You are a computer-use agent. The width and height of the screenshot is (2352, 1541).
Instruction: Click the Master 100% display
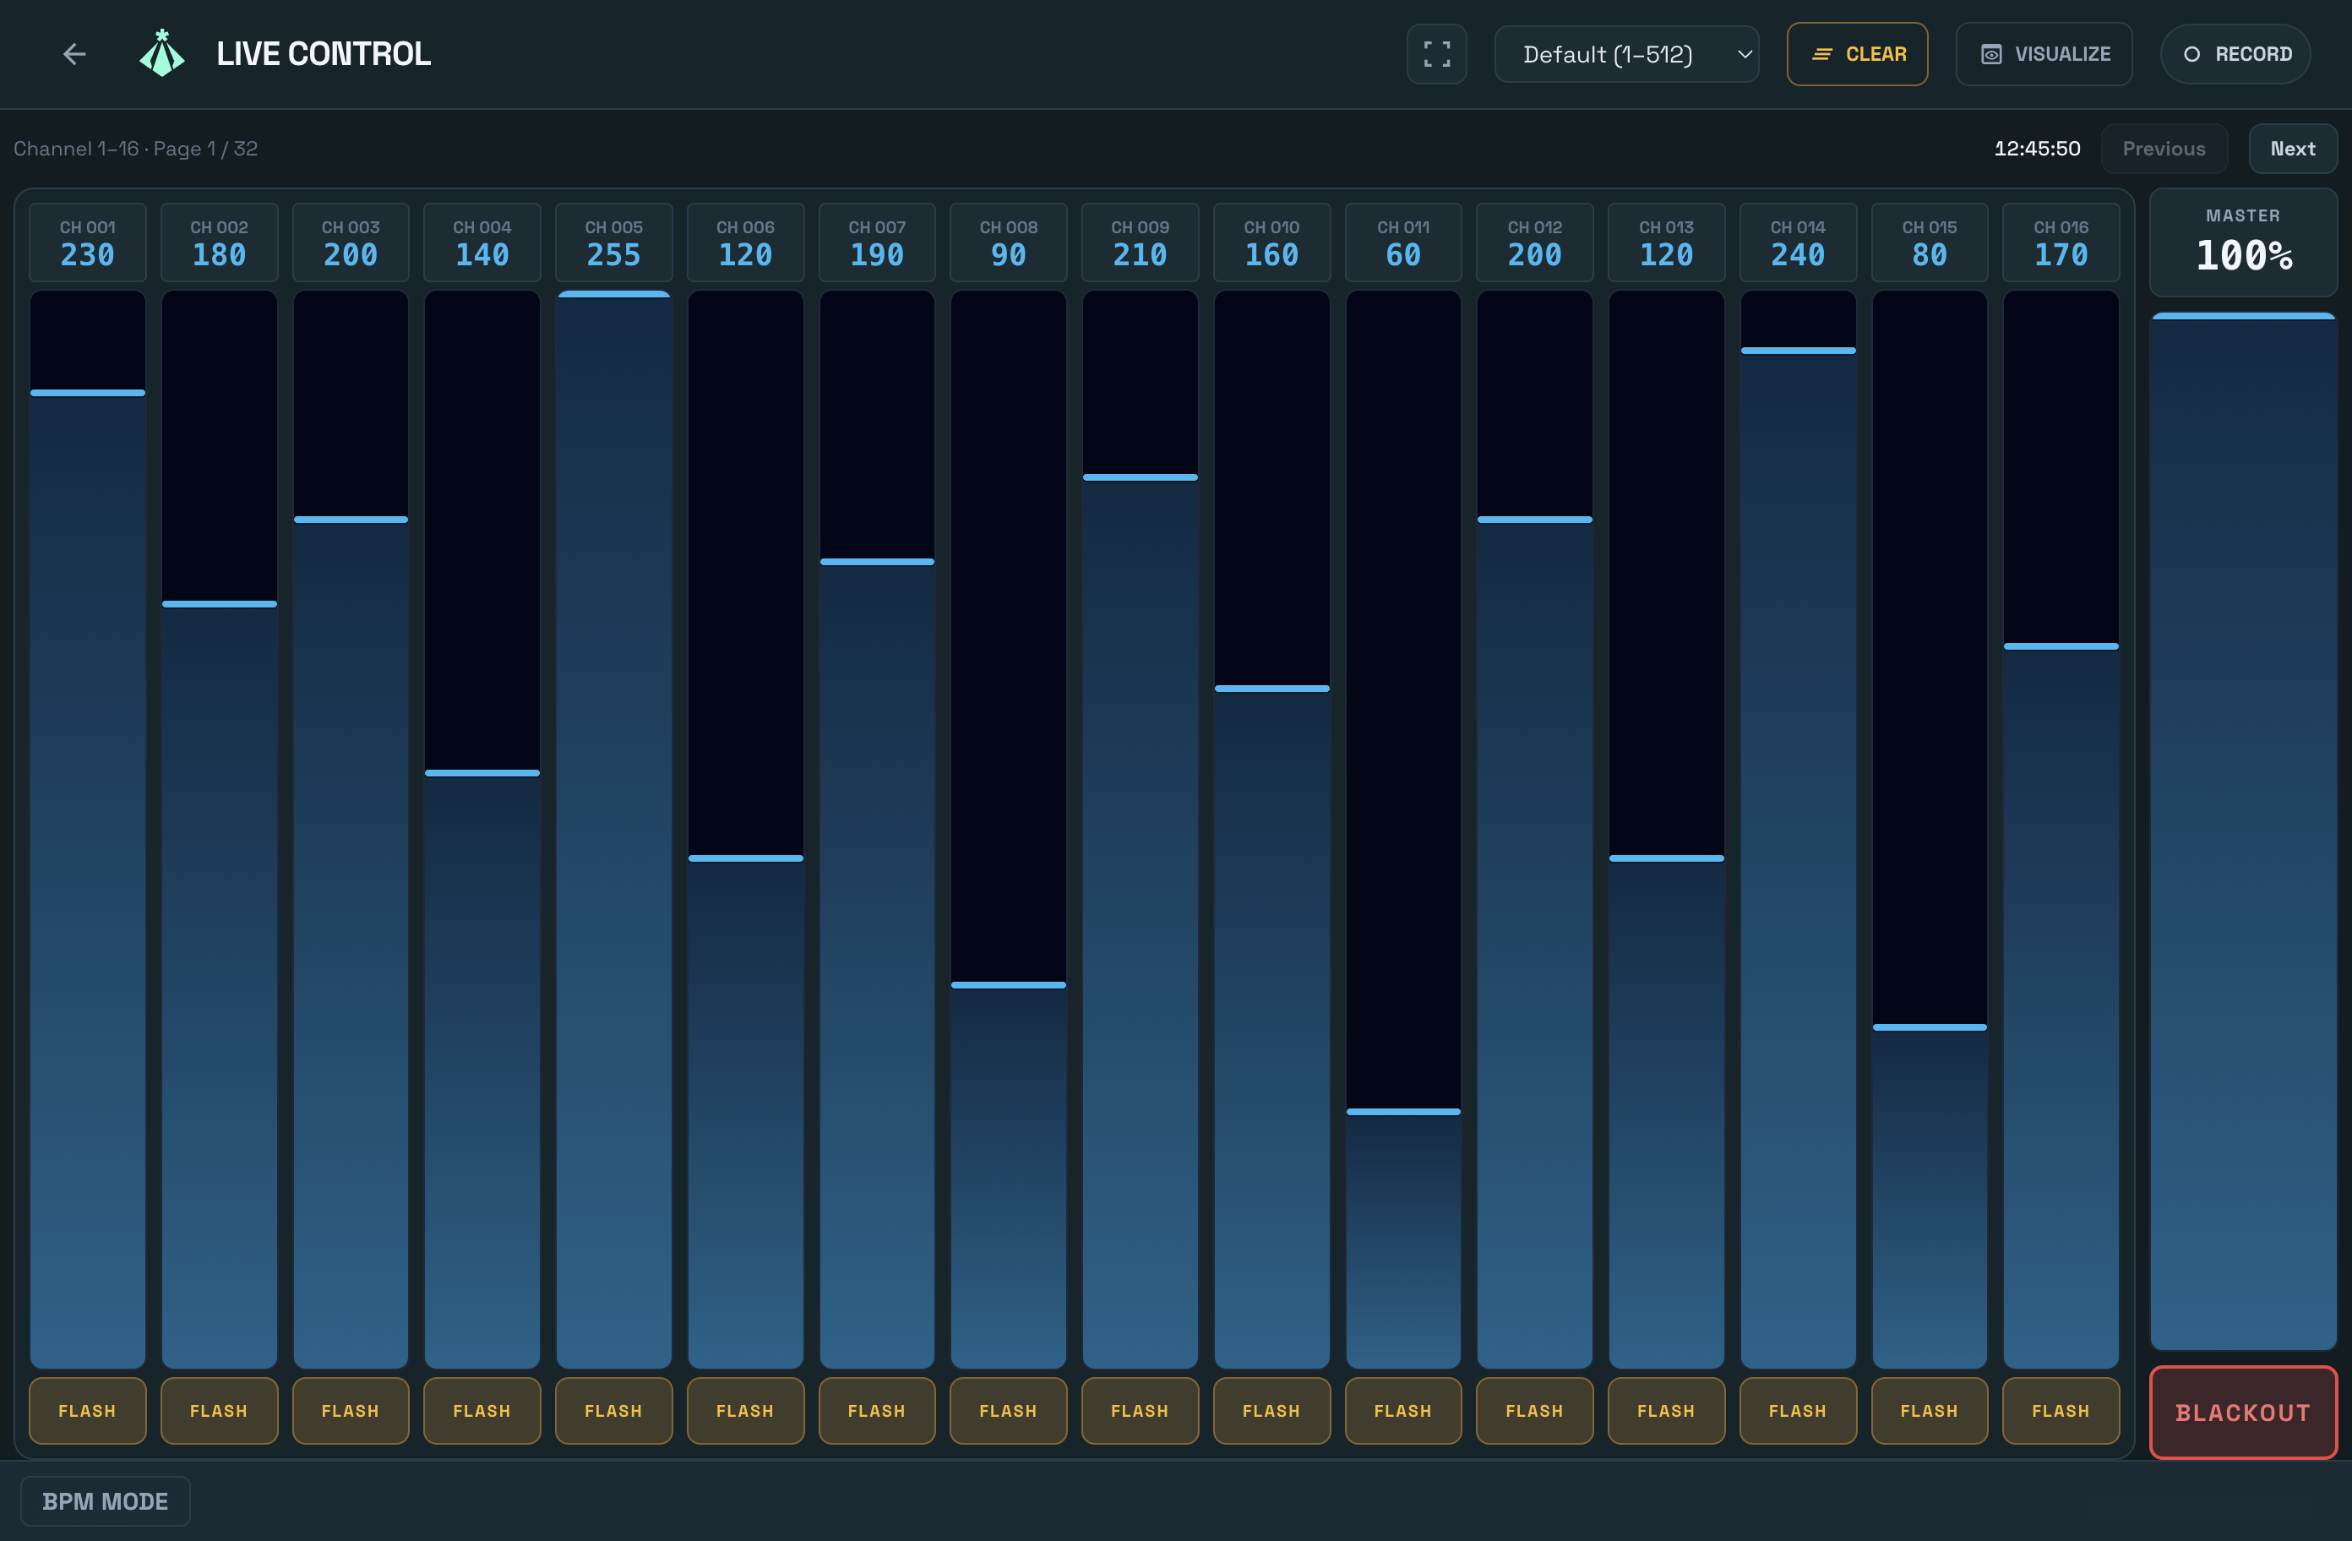(2242, 242)
